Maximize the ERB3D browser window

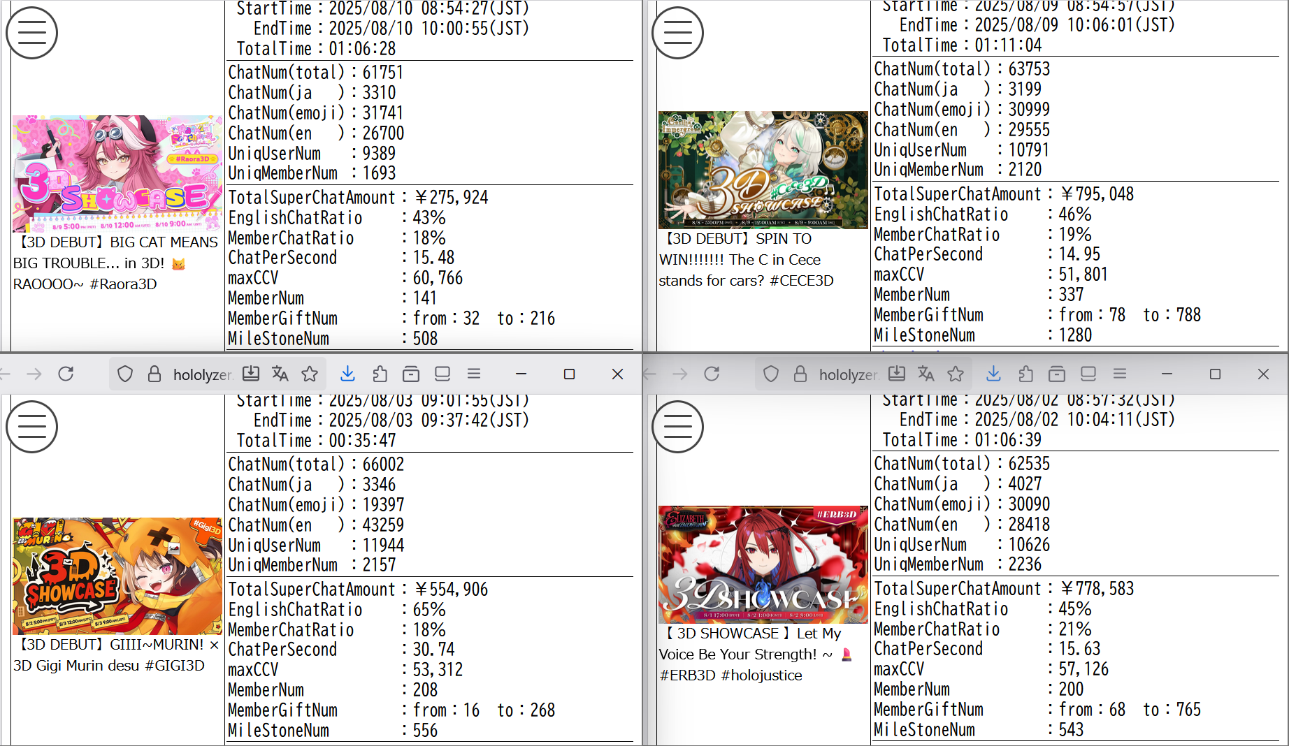point(1215,374)
